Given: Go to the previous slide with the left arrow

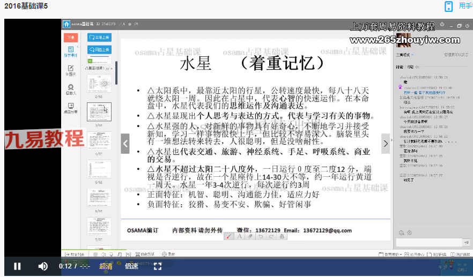Looking at the screenshot, I should click(x=125, y=144).
